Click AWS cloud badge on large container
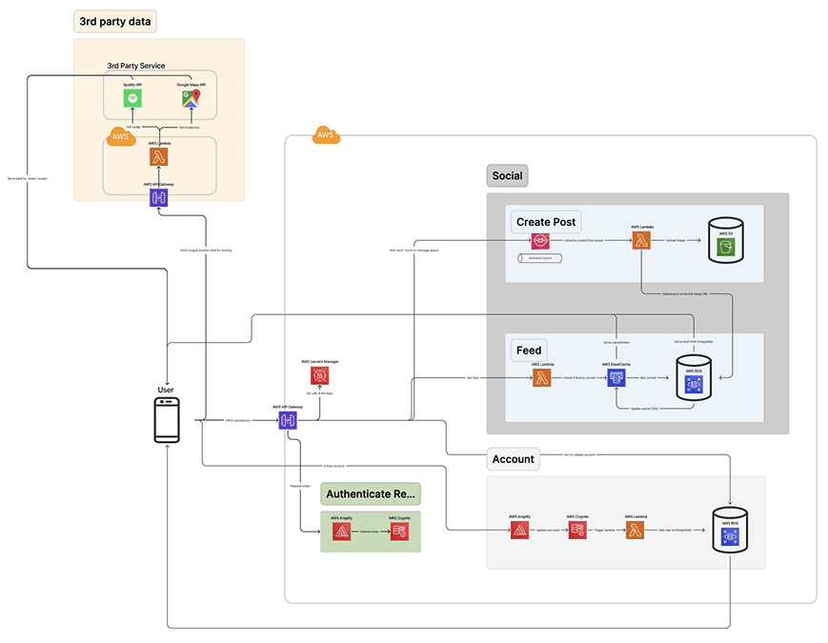828x643 pixels. pyautogui.click(x=326, y=134)
